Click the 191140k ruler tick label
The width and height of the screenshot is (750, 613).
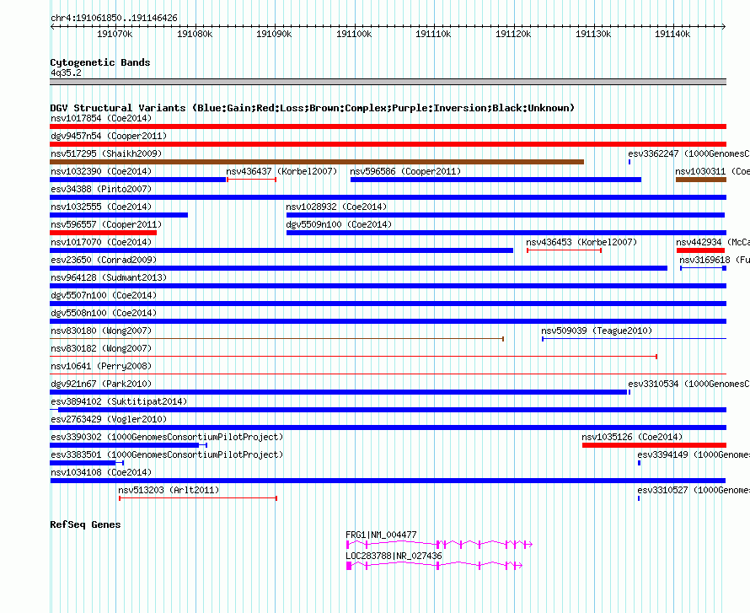672,34
